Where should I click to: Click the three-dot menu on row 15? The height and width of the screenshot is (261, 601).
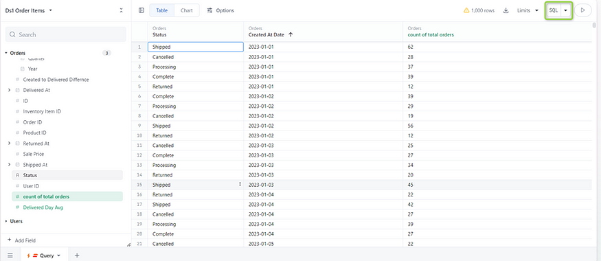[240, 184]
